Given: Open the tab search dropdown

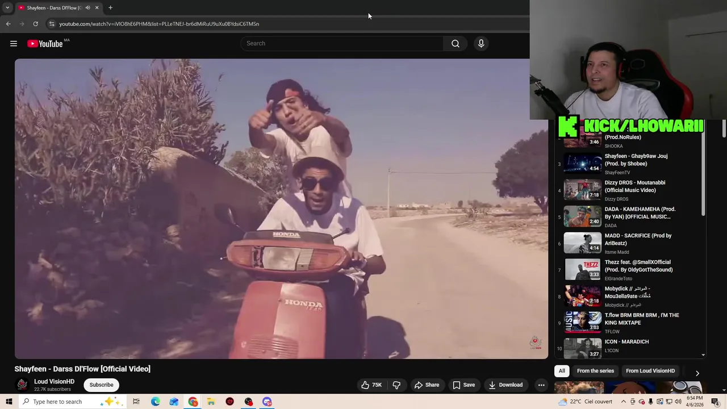Looking at the screenshot, I should coord(7,7).
